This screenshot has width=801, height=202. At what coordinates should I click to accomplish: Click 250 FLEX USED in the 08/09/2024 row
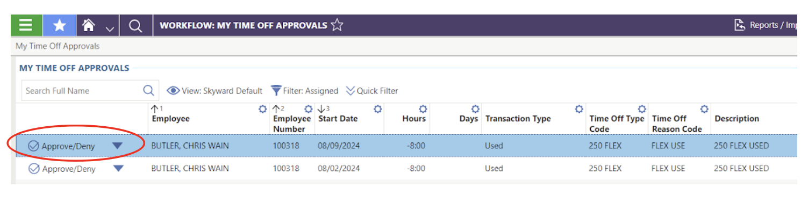[741, 146]
